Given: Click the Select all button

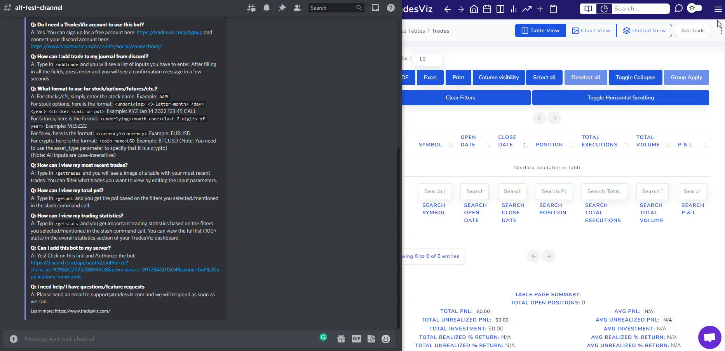Looking at the screenshot, I should pos(544,77).
